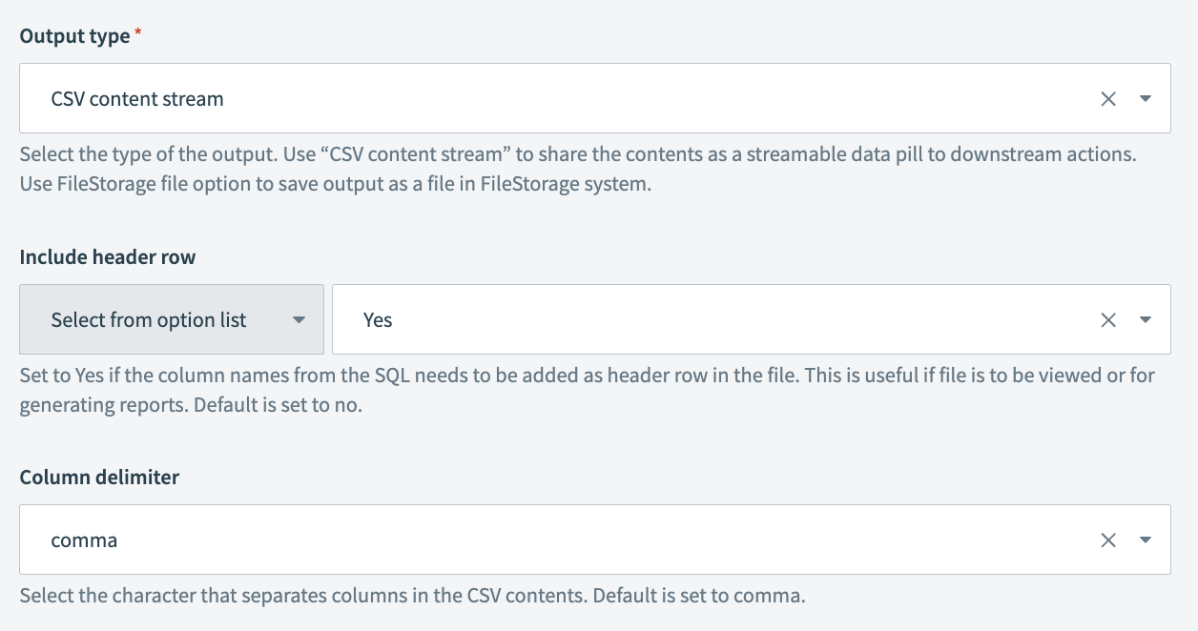This screenshot has height=631, width=1198.
Task: Clear the Column delimiter selection
Action: pos(1108,540)
